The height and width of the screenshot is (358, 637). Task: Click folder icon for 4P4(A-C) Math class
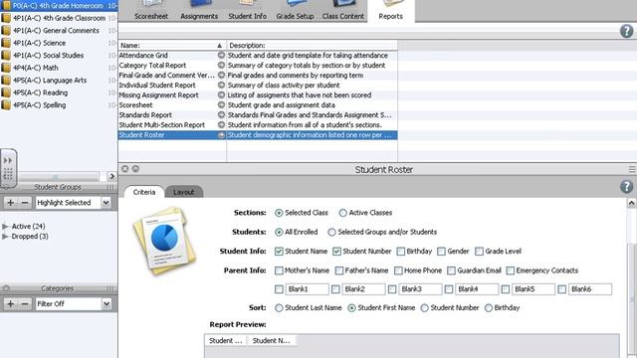6,68
